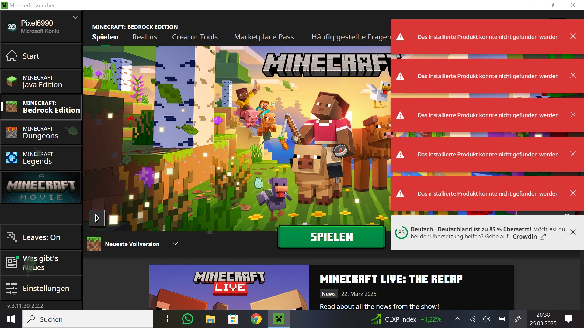Open Einstellungen from the sidebar

46,288
